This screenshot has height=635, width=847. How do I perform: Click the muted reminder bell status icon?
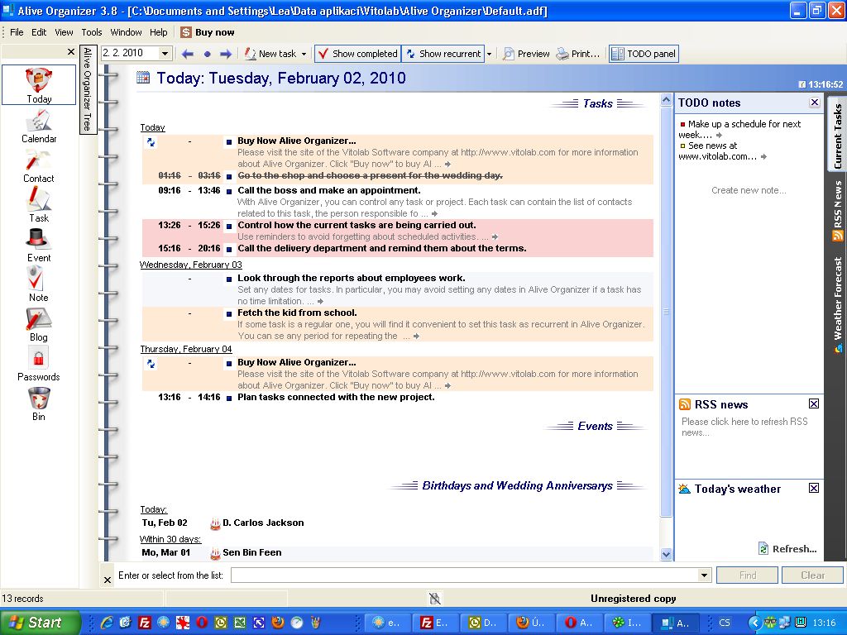[x=435, y=599]
